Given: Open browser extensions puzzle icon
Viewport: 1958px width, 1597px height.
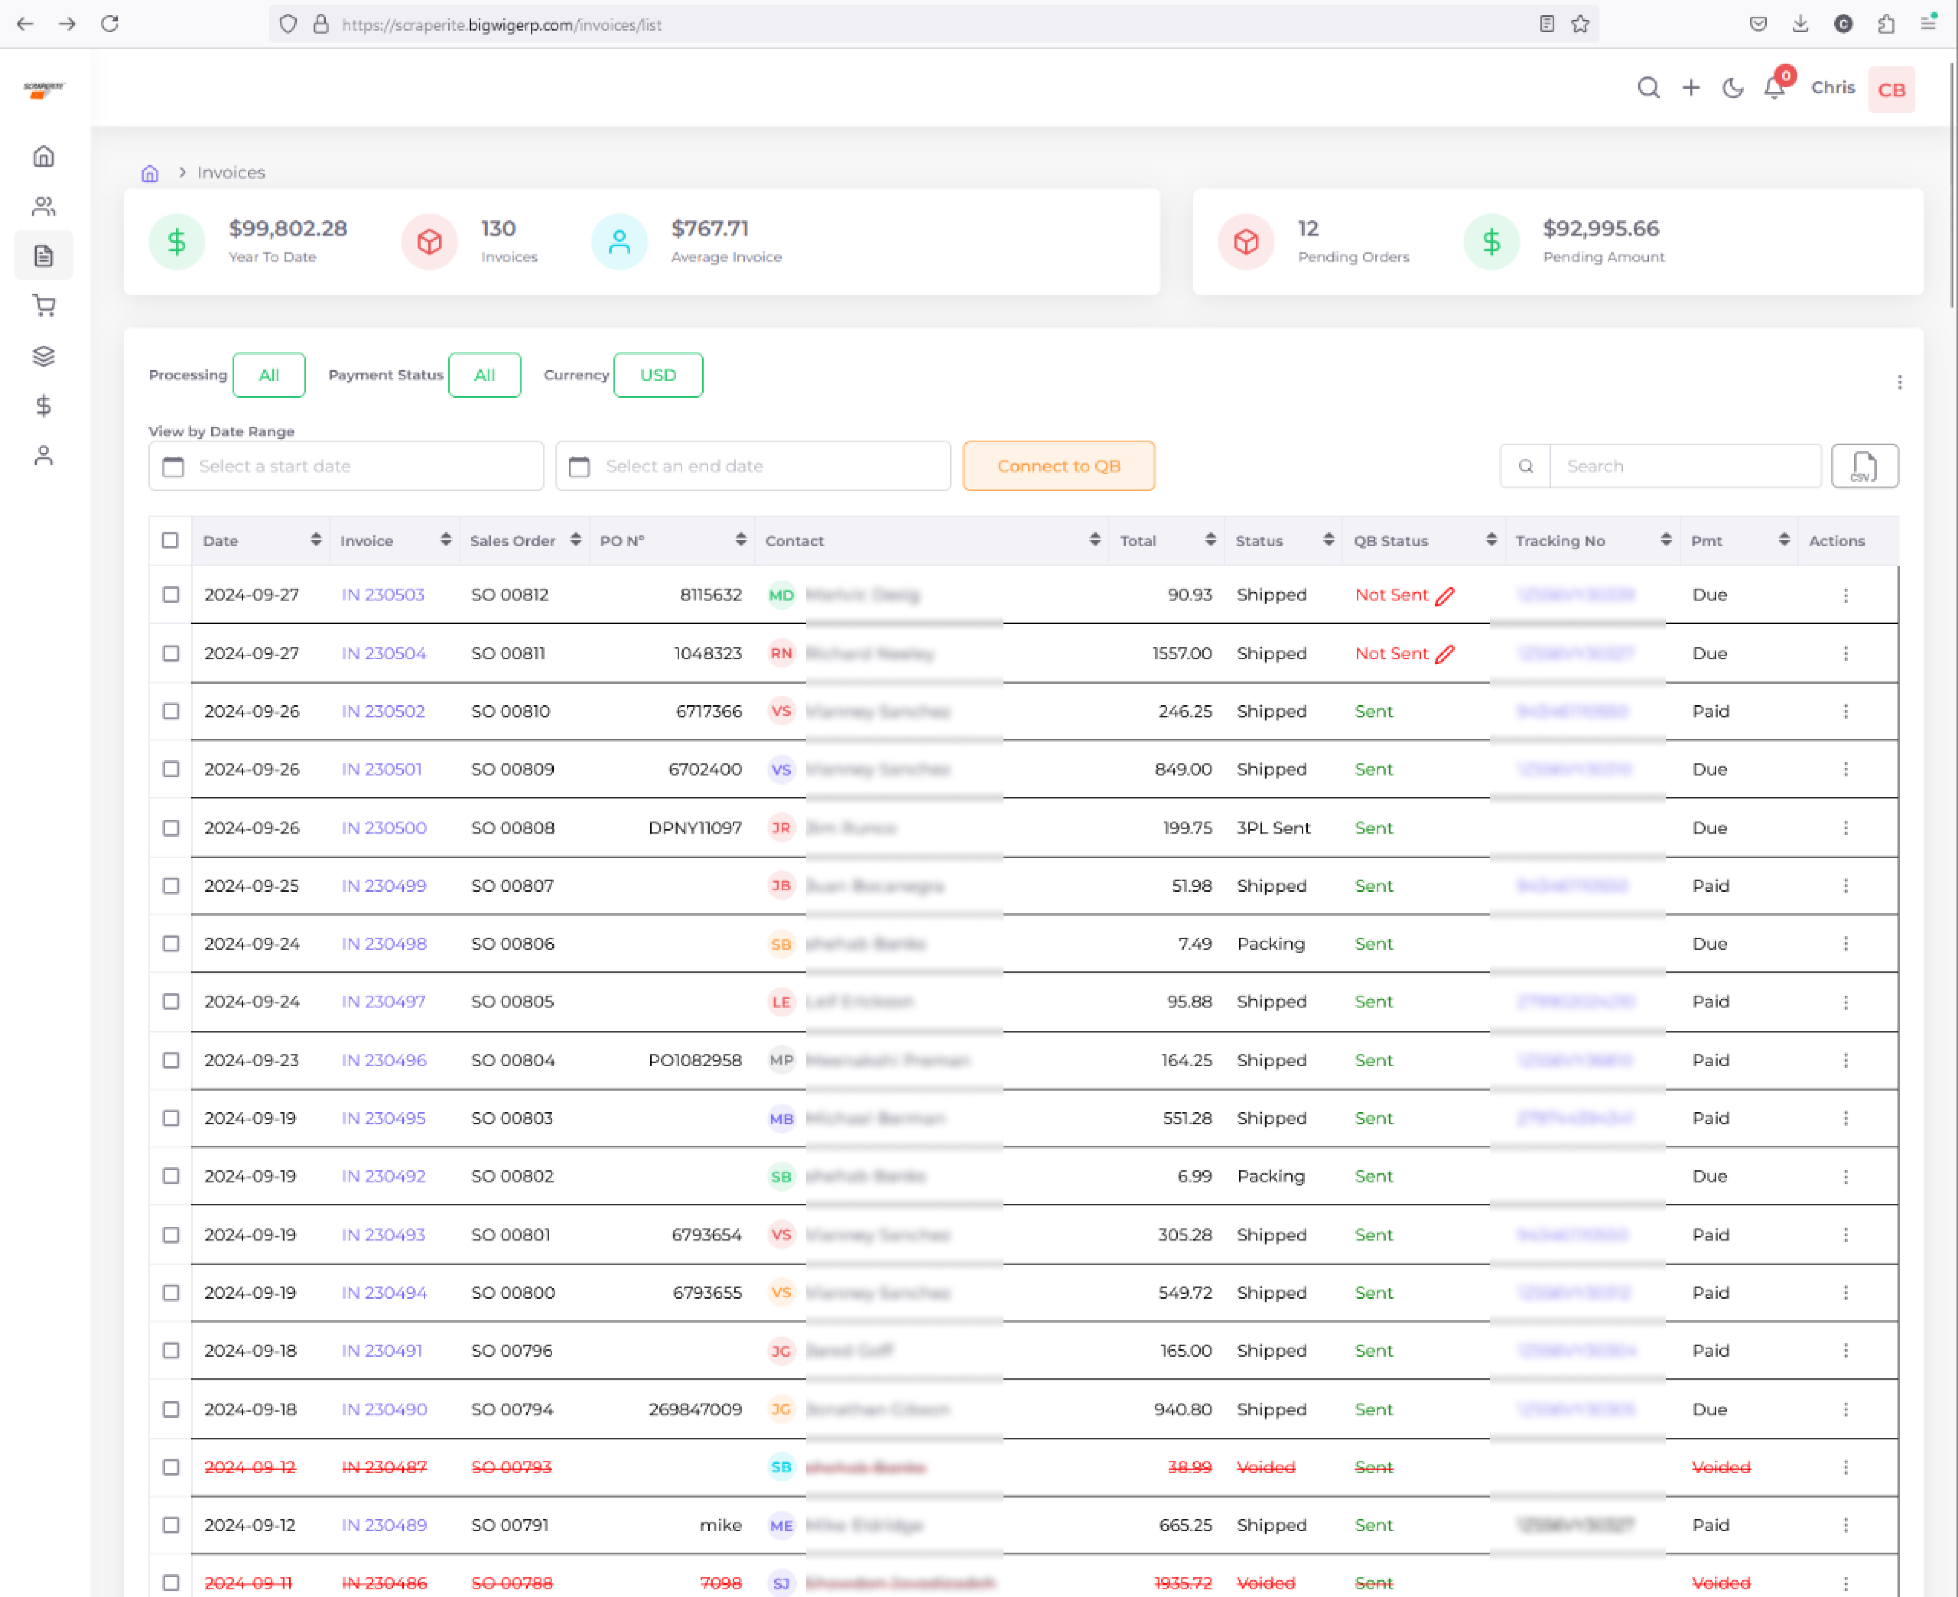Looking at the screenshot, I should (x=1886, y=24).
